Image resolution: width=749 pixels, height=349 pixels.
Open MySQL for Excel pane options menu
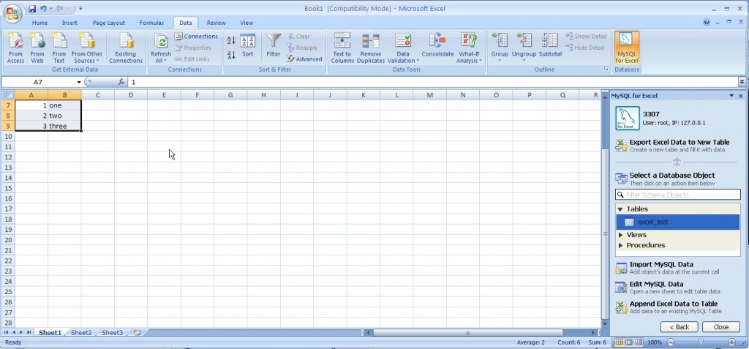pyautogui.click(x=731, y=96)
